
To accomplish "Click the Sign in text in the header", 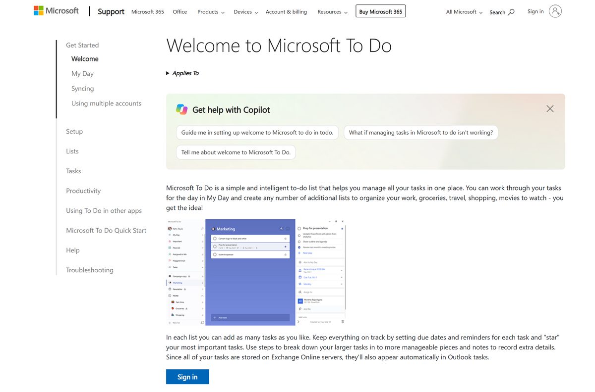I will click(x=535, y=11).
